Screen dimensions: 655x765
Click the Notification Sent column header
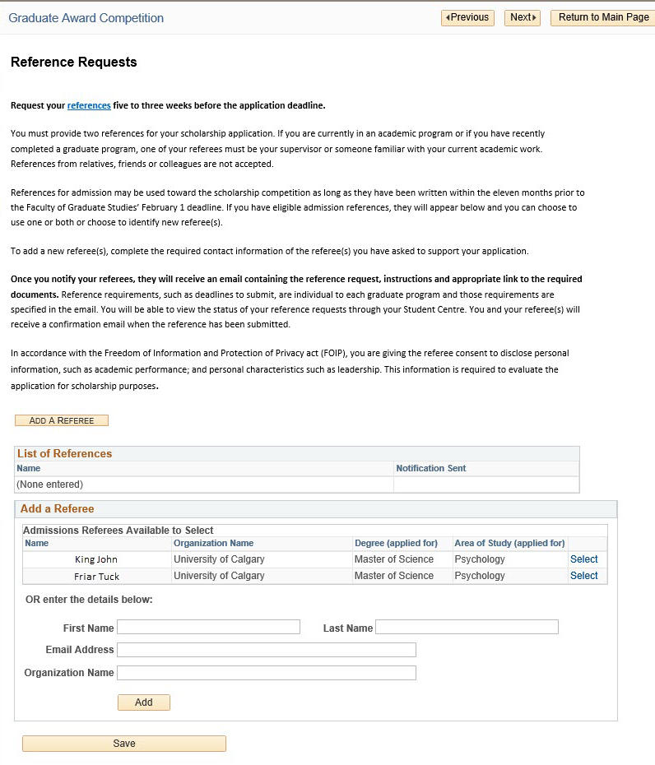tap(430, 468)
